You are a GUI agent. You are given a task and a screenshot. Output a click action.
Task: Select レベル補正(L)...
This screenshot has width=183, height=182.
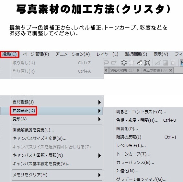(x=143, y=146)
